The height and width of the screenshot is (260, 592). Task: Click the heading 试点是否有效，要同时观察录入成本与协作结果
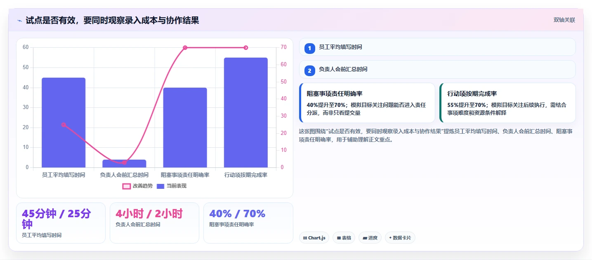112,20
